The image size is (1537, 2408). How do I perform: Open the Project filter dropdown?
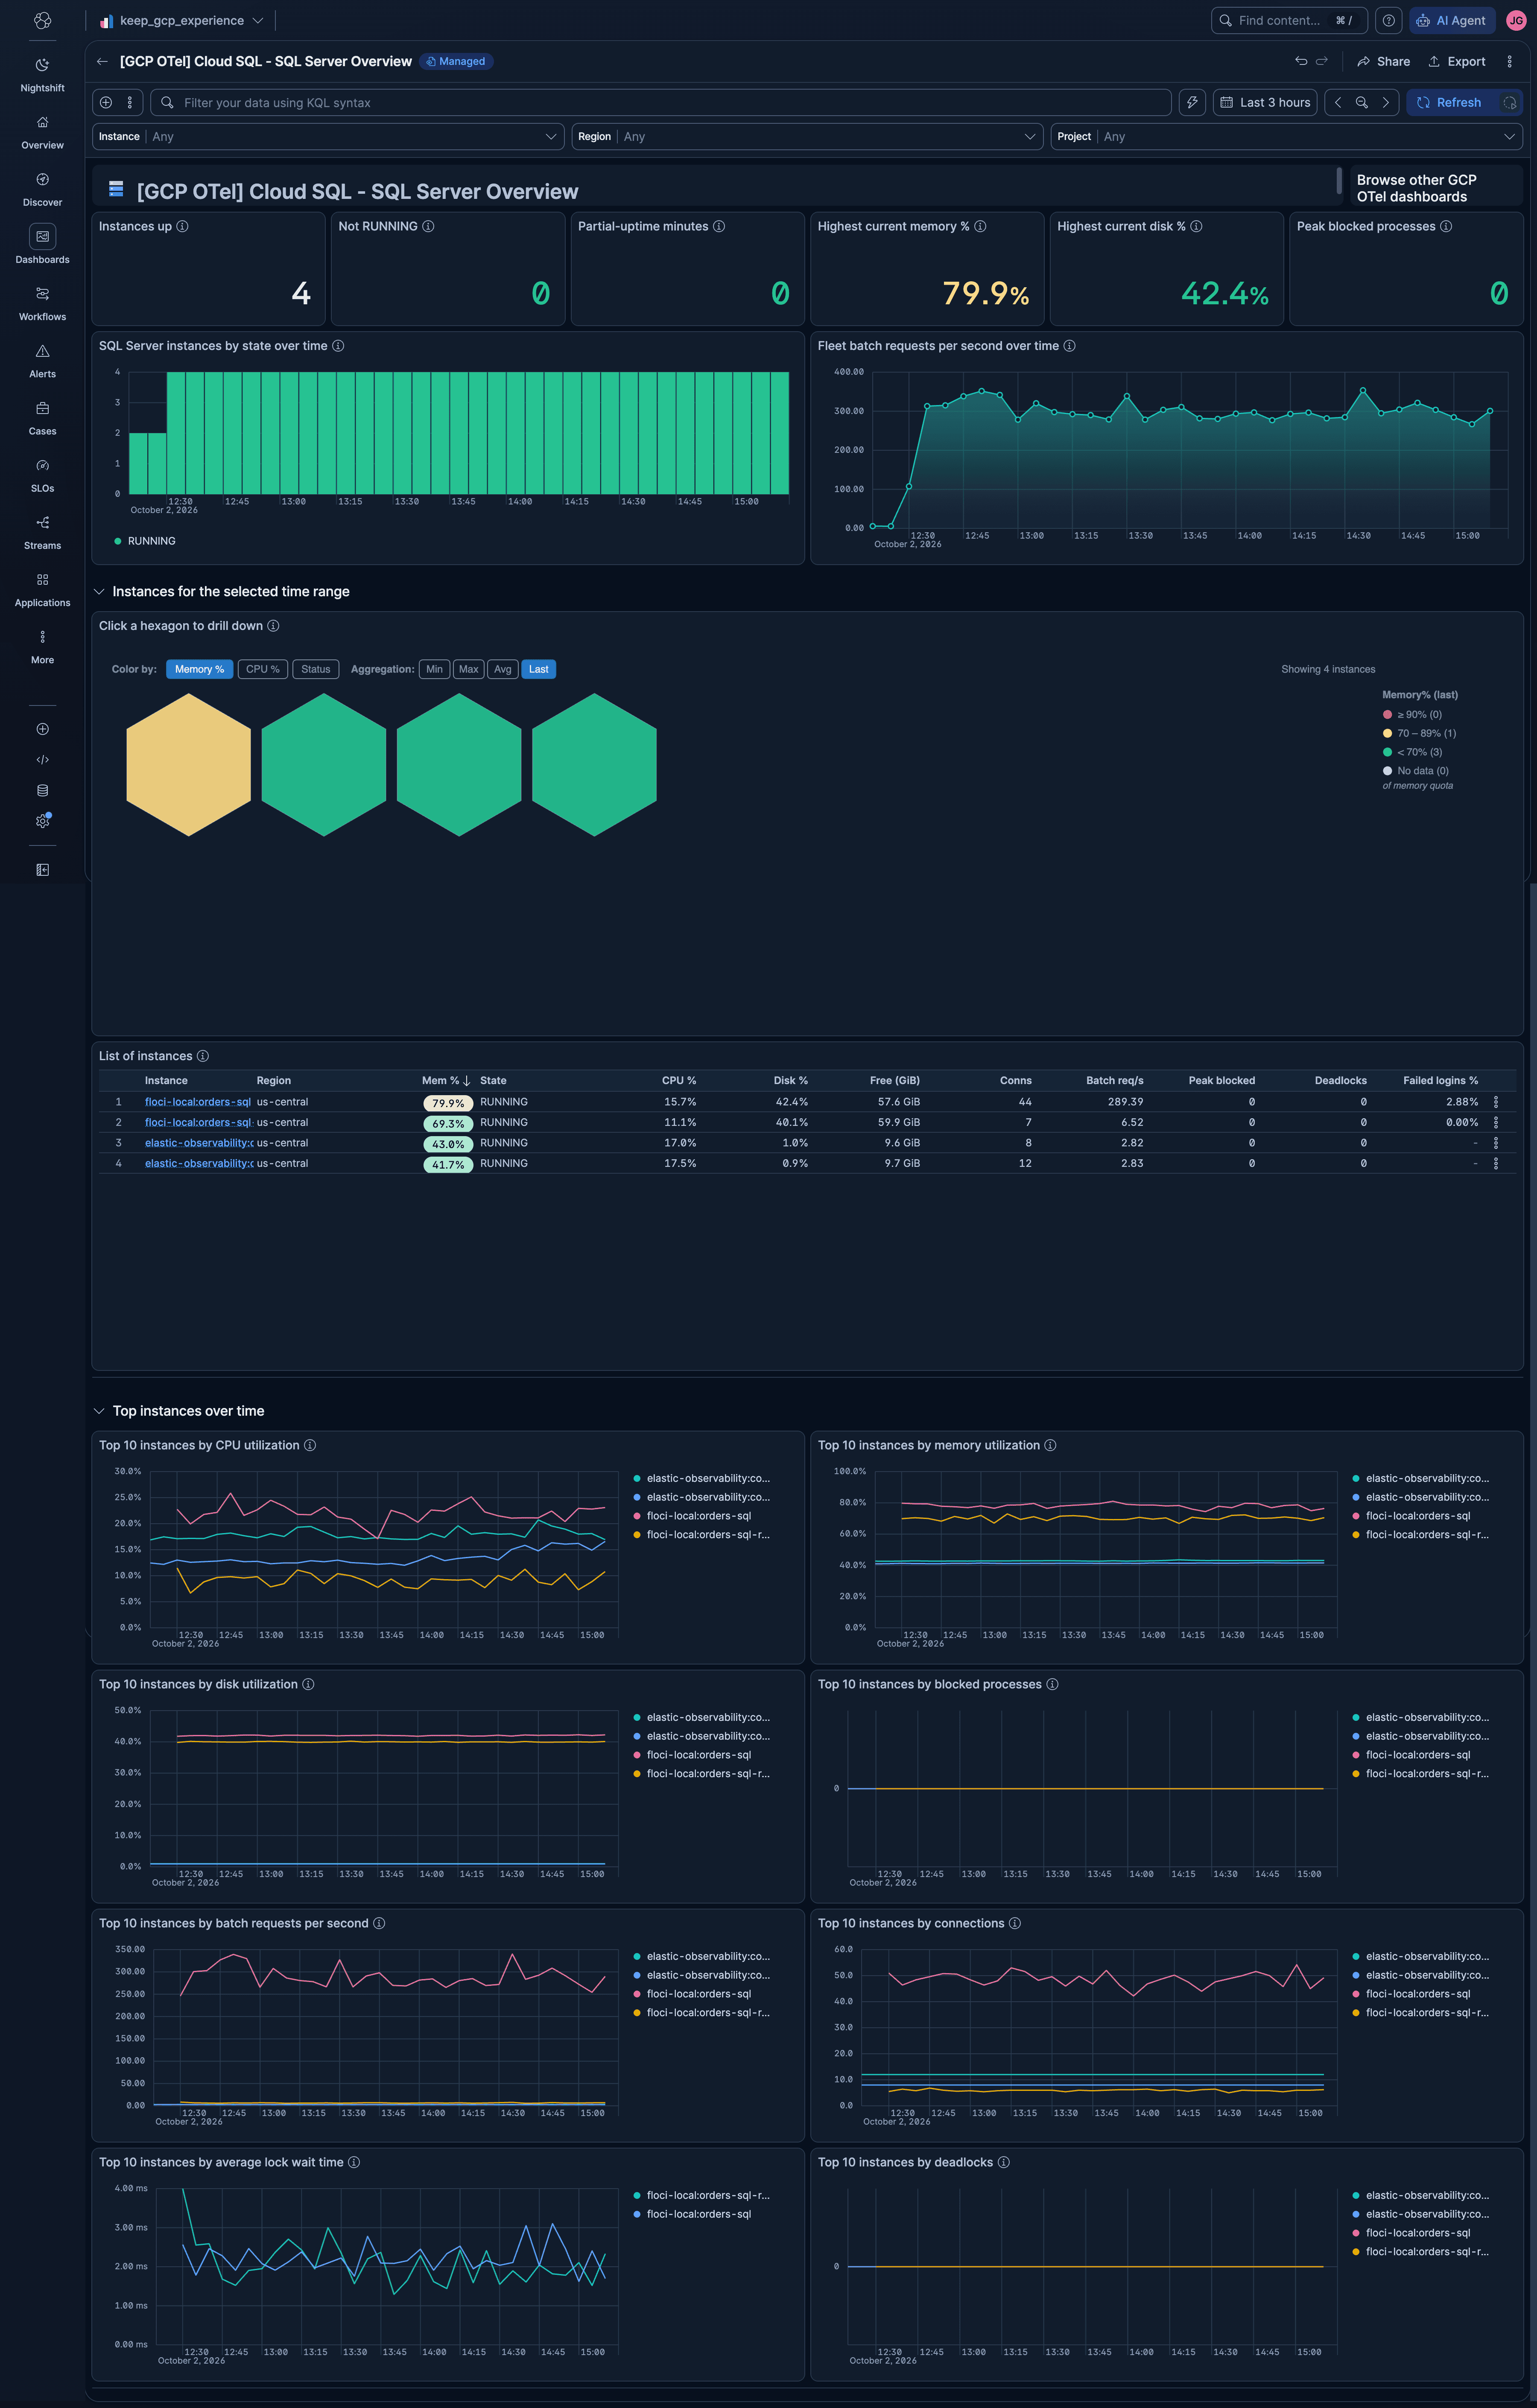click(x=1287, y=136)
